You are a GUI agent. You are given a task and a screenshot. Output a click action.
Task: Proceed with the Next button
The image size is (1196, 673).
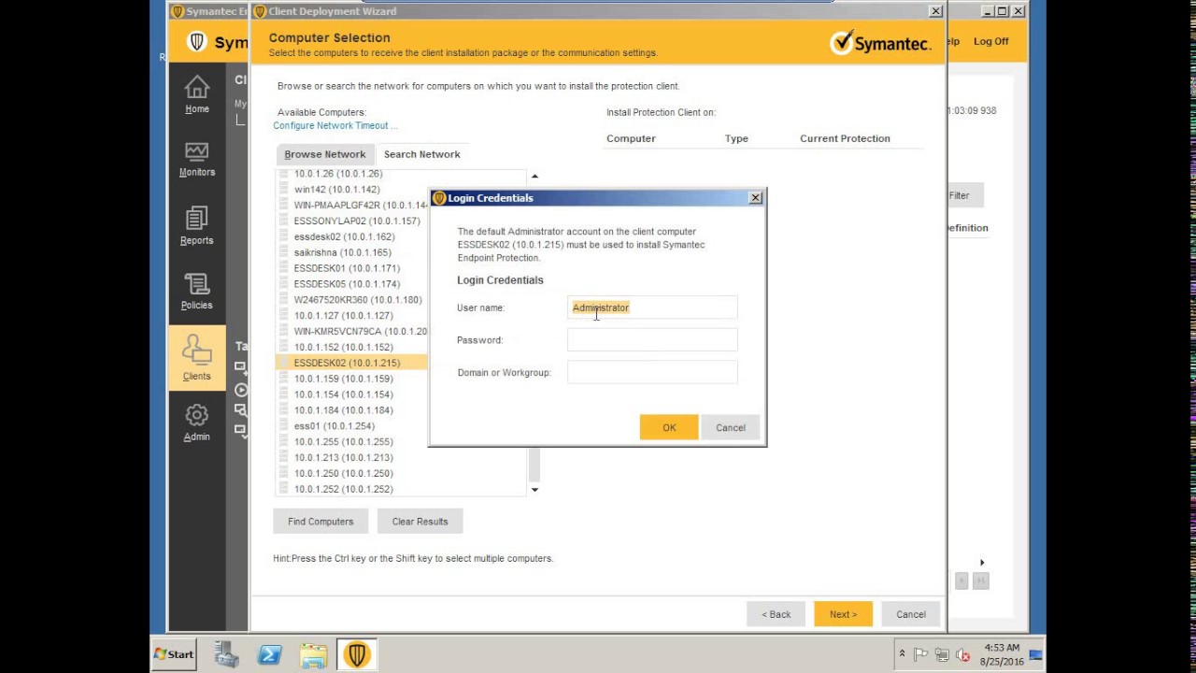(843, 614)
